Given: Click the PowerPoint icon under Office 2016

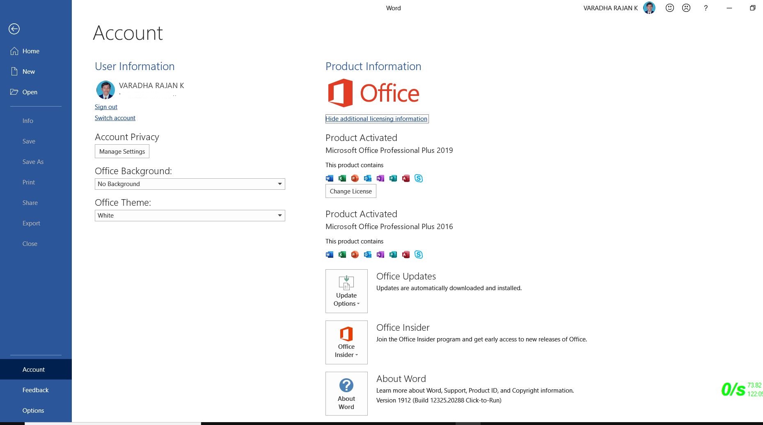Looking at the screenshot, I should point(355,255).
